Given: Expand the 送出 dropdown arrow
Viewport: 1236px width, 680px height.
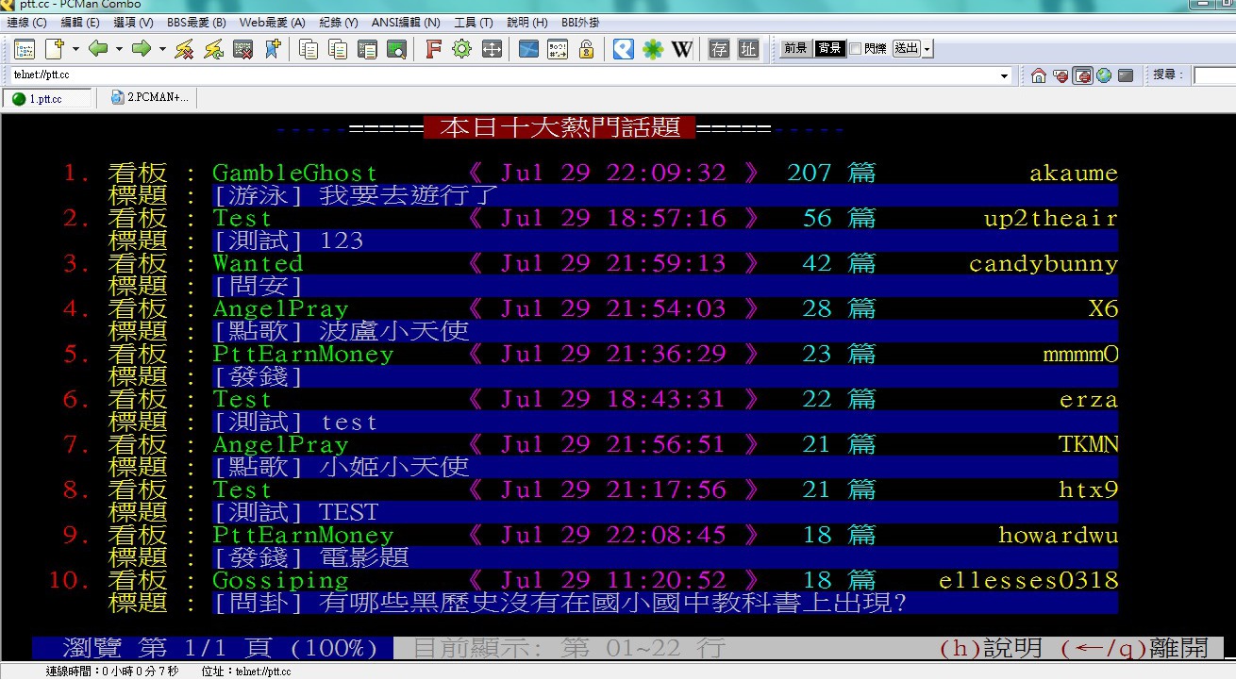Looking at the screenshot, I should coord(927,49).
